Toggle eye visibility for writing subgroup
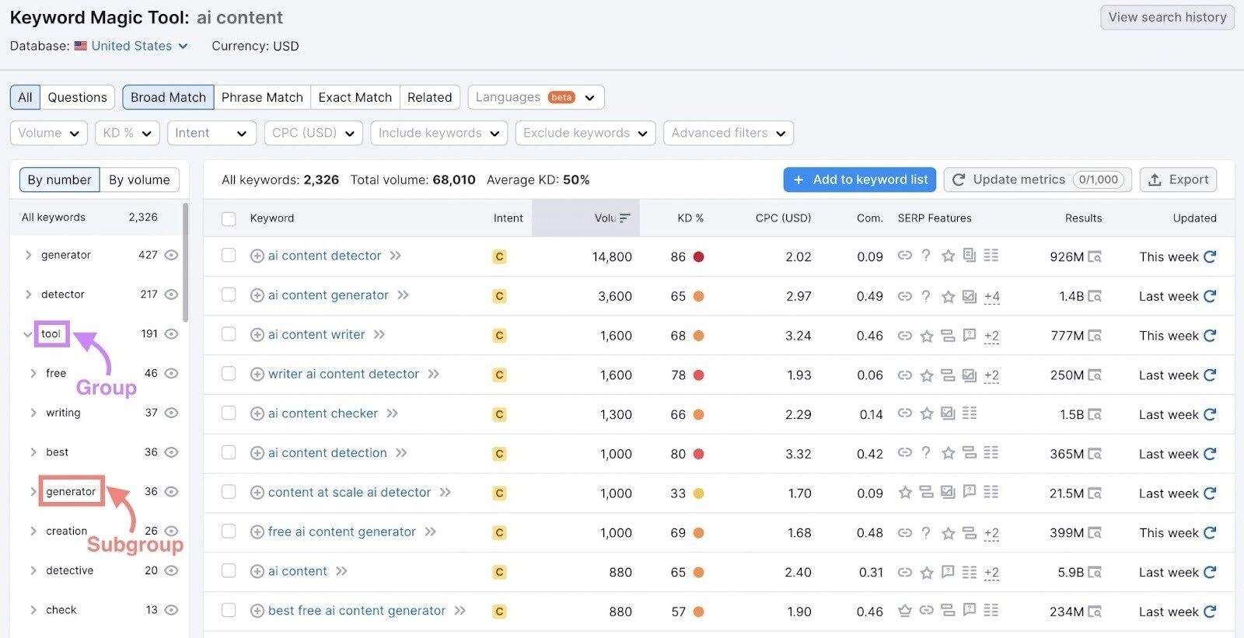The image size is (1244, 638). [172, 413]
